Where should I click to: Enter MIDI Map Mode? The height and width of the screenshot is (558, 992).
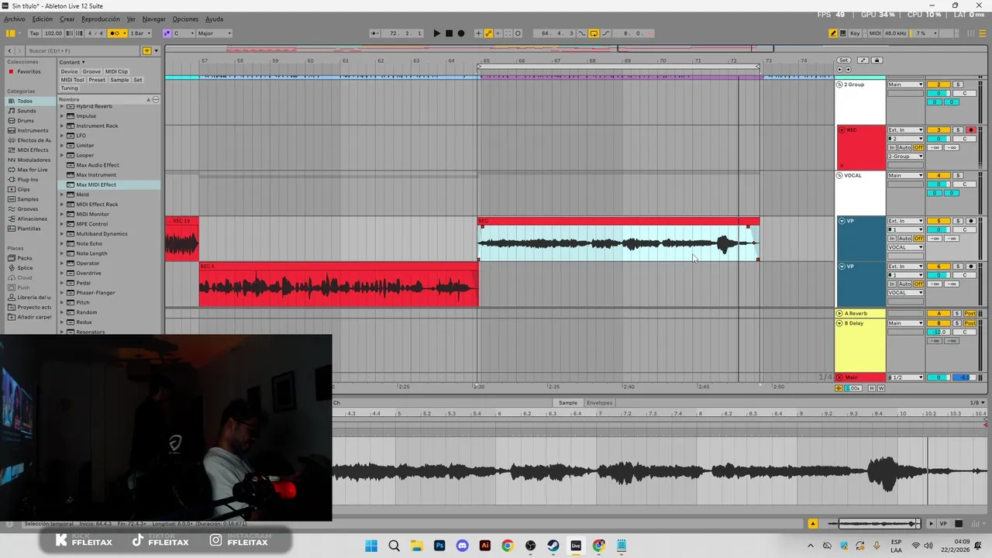tap(875, 33)
